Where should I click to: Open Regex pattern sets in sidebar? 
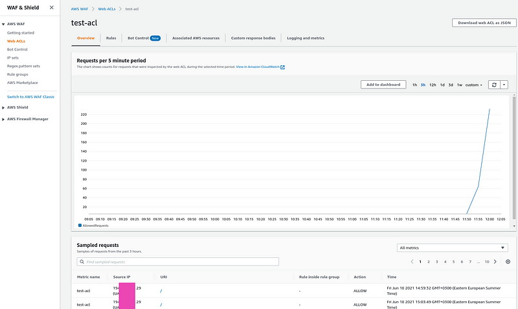click(23, 66)
